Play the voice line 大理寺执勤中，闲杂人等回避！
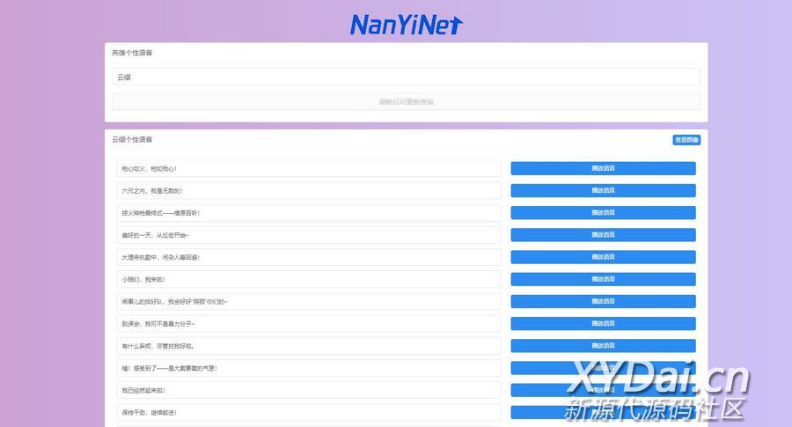Image resolution: width=792 pixels, height=427 pixels. click(603, 257)
